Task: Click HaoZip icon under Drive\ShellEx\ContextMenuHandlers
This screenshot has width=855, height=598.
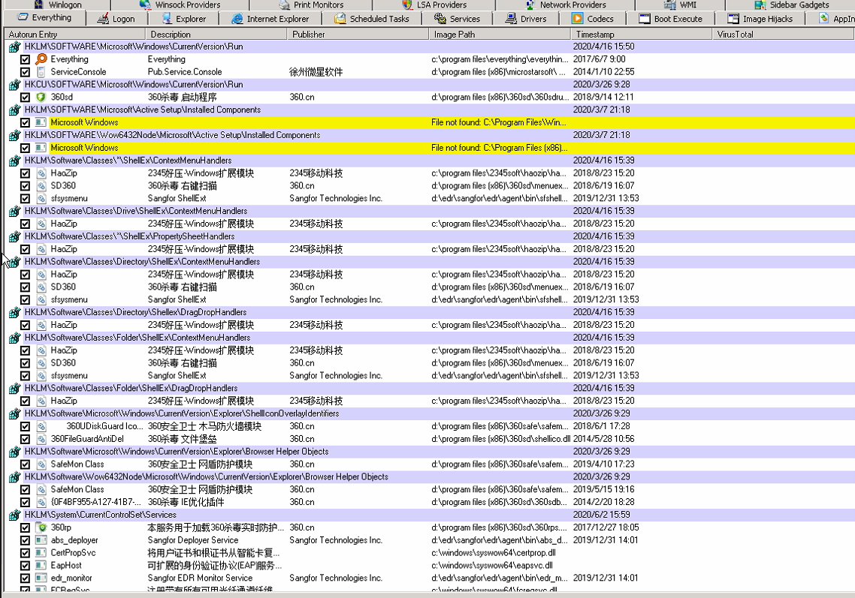Action: click(41, 224)
